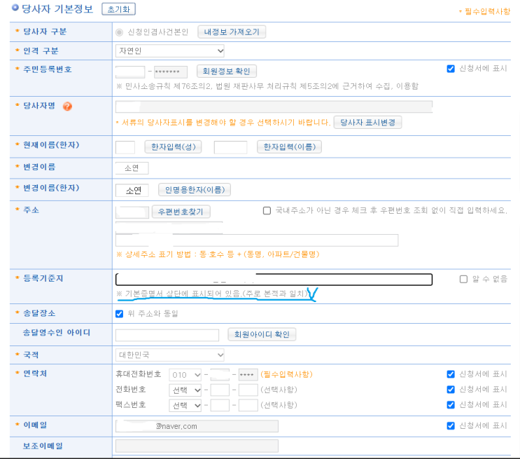Toggle 신청서에 표시 checkbox for 이메일

(x=450, y=426)
